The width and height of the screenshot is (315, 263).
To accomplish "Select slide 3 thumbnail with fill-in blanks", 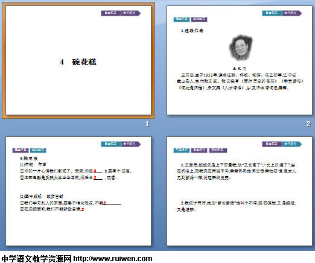I will click(x=78, y=191).
